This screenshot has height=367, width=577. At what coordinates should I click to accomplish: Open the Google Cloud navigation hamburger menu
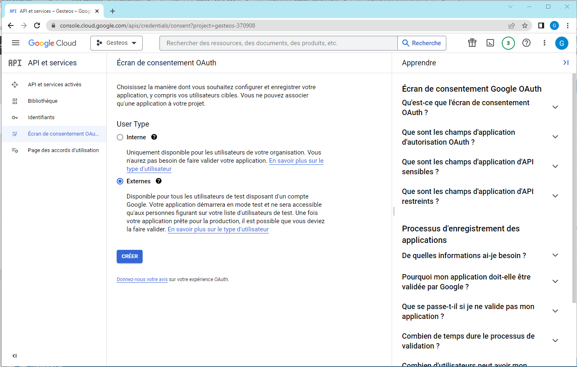pos(16,43)
